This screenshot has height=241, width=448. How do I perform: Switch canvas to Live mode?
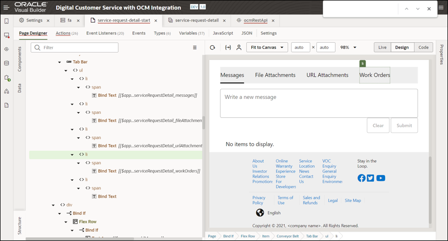382,47
